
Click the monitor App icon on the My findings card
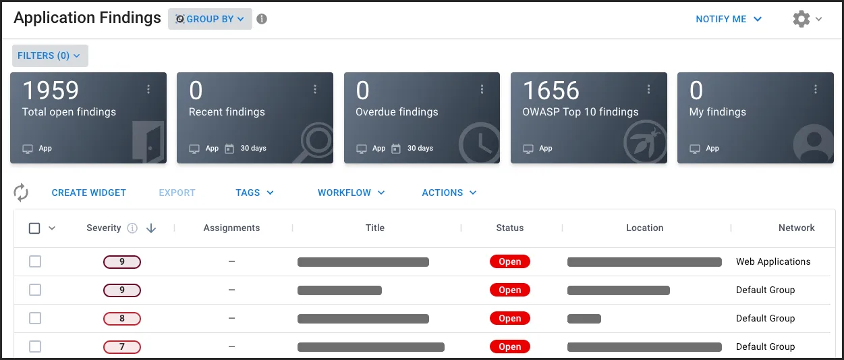coord(695,149)
